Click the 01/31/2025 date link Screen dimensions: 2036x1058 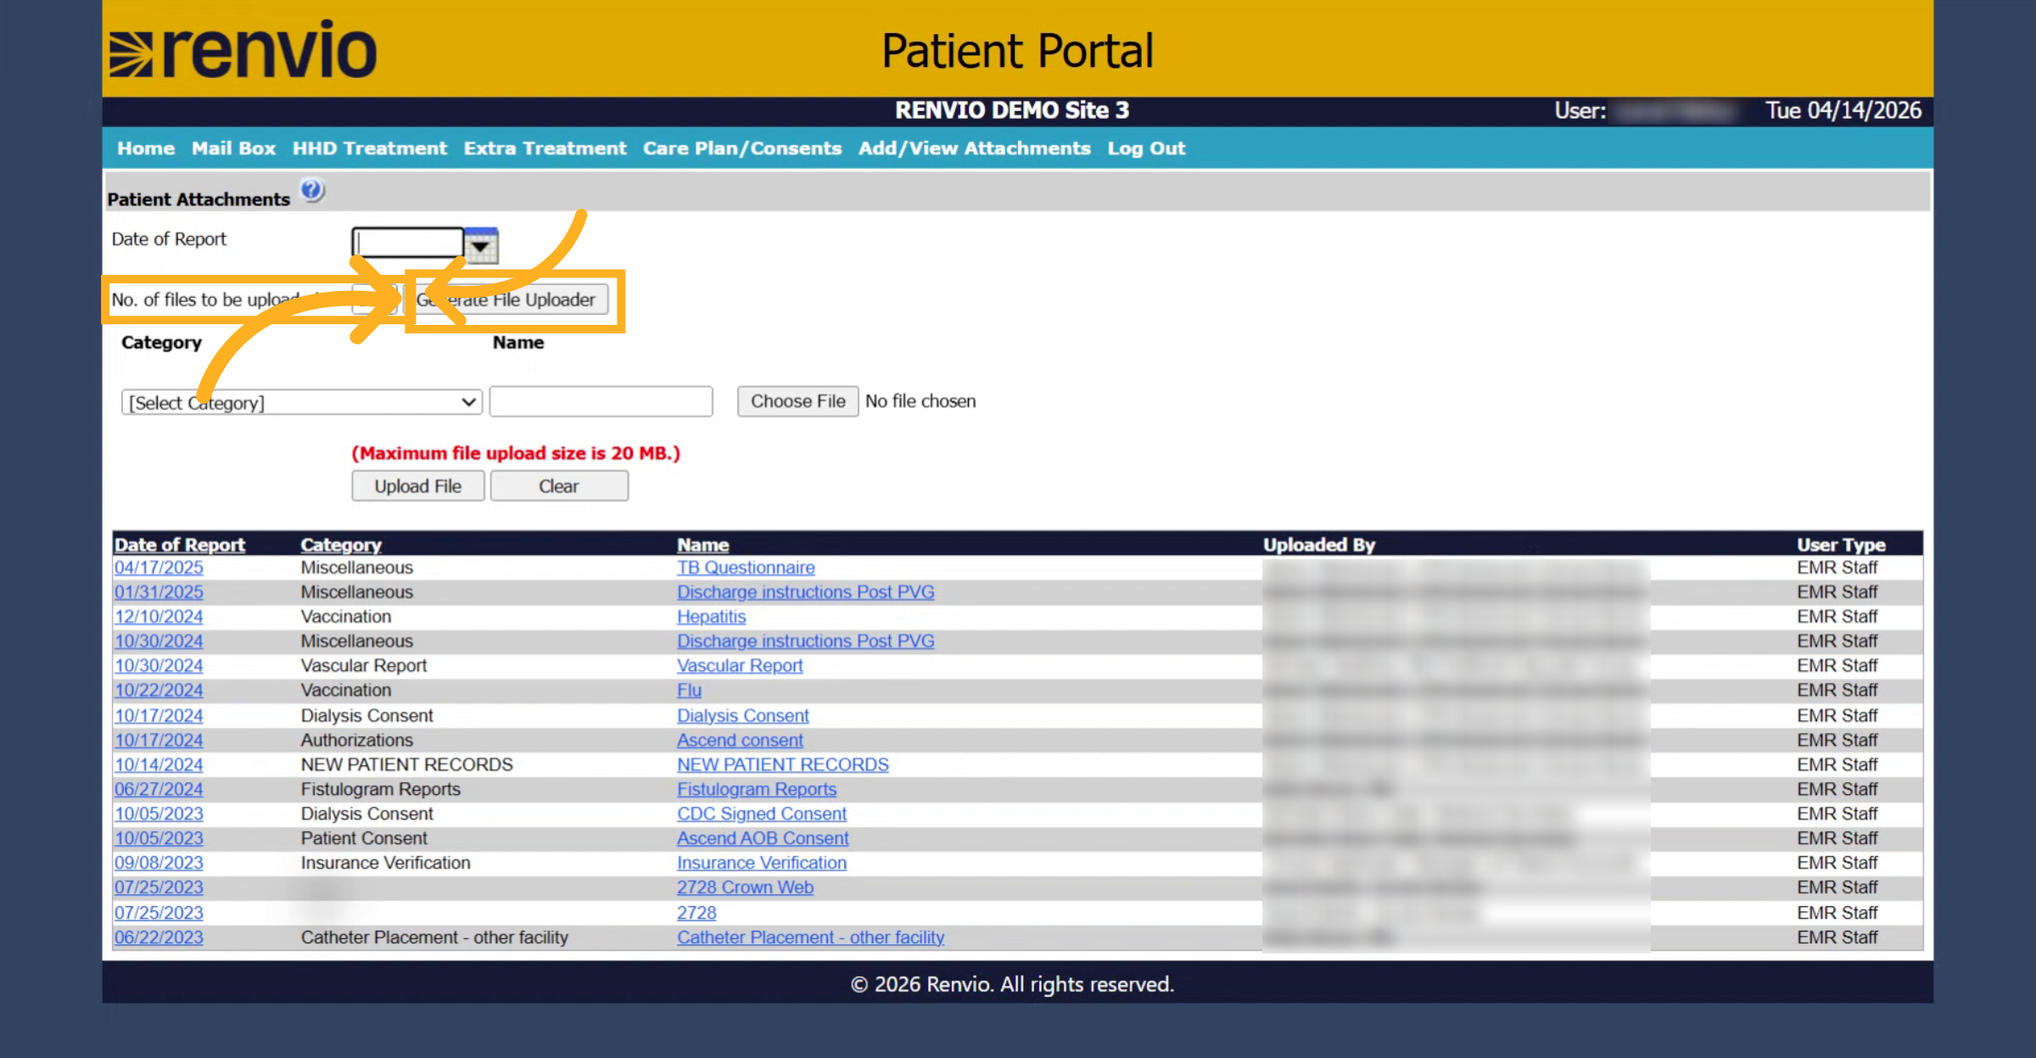(159, 592)
